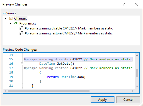The height and width of the screenshot is (106, 143).
Task: Click the horizontal scroll right arrow
Action: [x=132, y=91]
